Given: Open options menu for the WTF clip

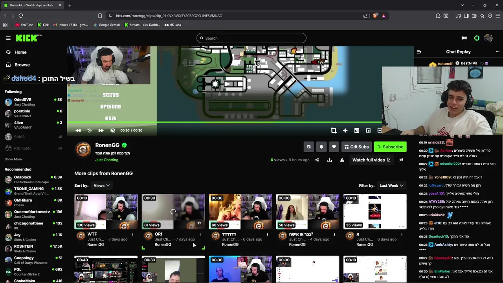Looking at the screenshot, I should click(132, 235).
